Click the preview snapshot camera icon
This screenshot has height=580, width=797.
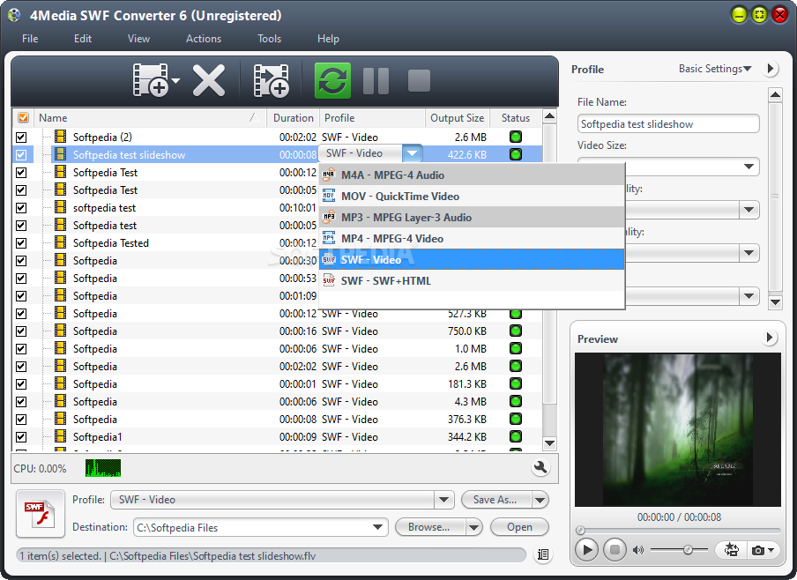coord(757,550)
